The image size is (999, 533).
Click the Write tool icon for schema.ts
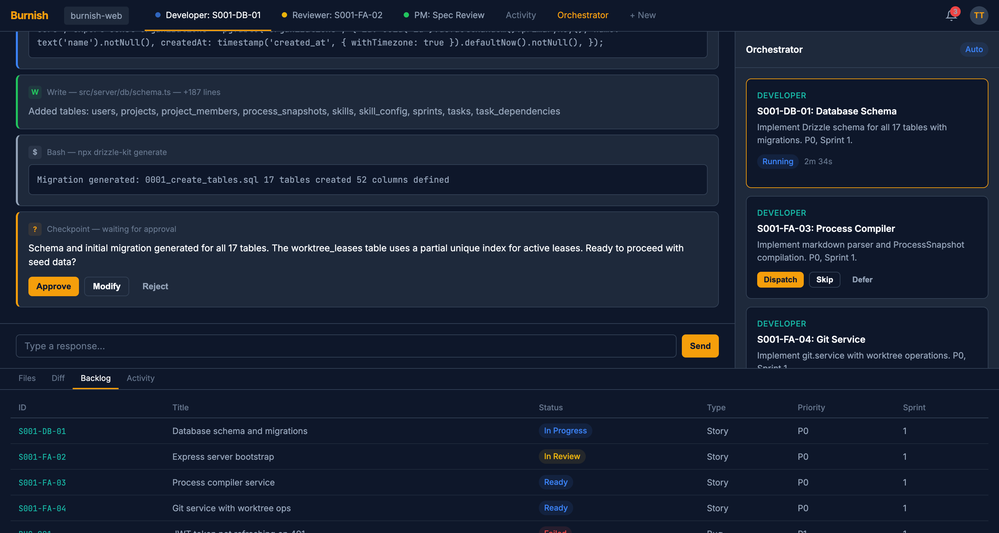pyautogui.click(x=35, y=92)
